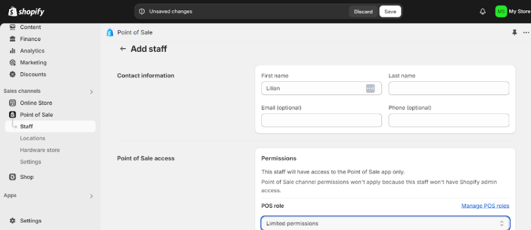Screen dimensions: 531x230
Task: Click the Discounts badge icon
Action: [x=13, y=74]
